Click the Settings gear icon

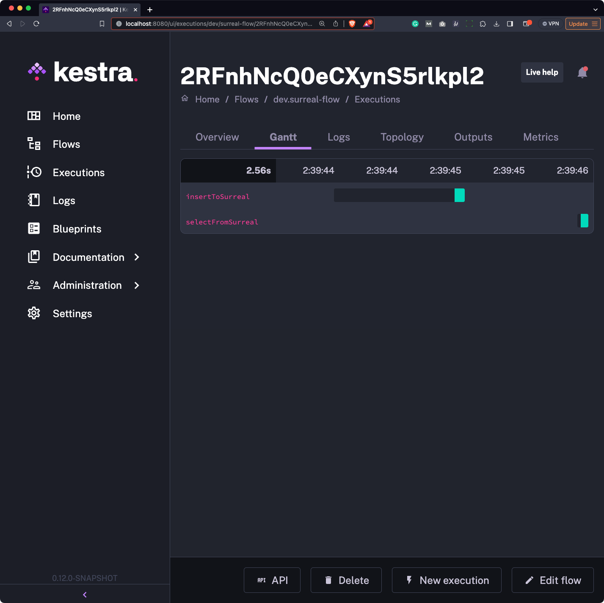pyautogui.click(x=34, y=313)
